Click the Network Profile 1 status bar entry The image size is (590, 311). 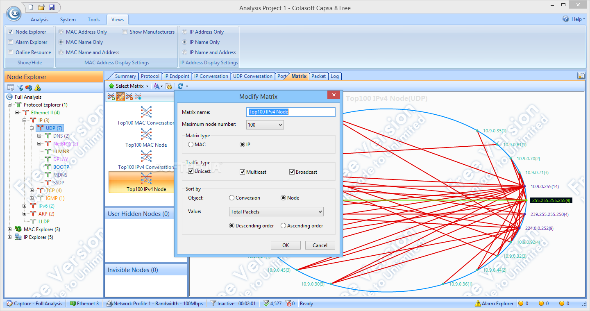pos(154,304)
